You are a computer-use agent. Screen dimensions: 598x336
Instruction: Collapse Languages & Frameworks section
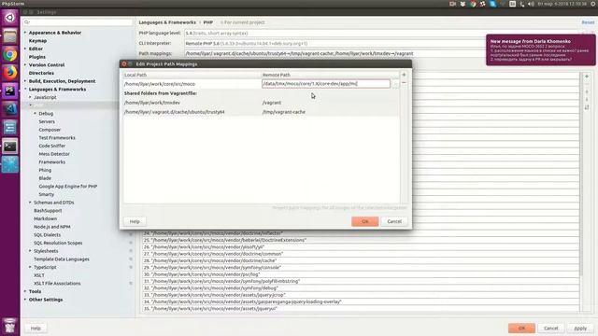click(25, 90)
